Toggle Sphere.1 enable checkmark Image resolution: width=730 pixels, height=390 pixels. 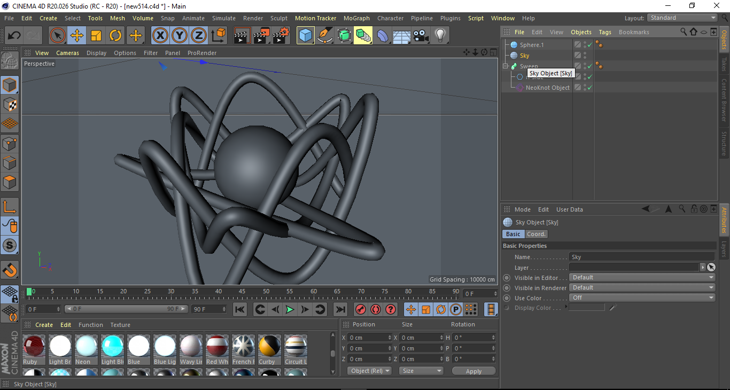point(589,45)
